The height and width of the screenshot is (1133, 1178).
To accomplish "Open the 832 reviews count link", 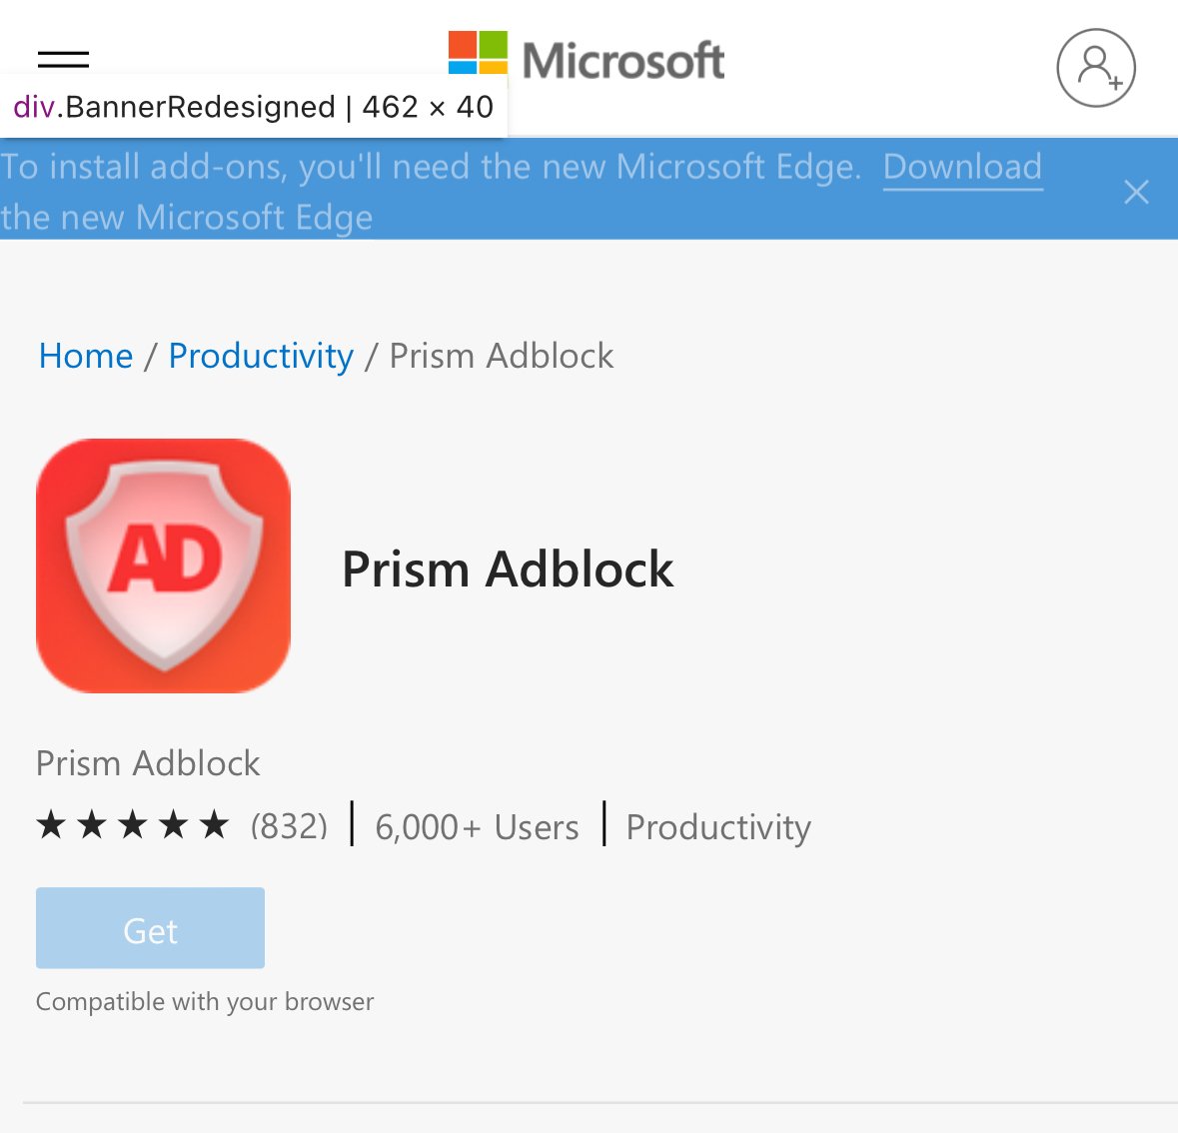I will [289, 826].
